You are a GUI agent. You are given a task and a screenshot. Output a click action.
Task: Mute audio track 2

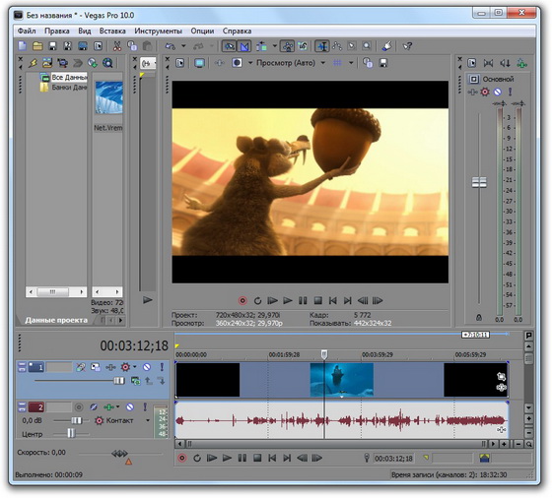(130, 407)
